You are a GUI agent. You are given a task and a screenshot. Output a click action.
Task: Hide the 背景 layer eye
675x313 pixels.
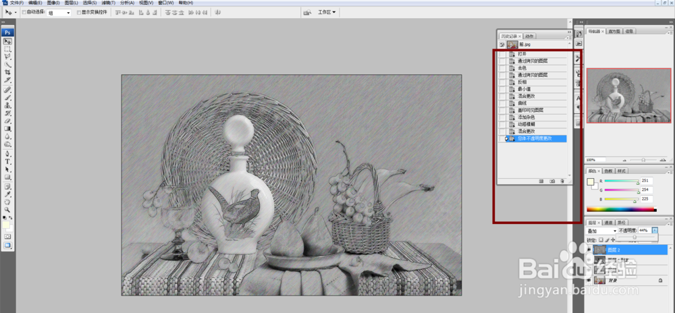click(x=589, y=281)
